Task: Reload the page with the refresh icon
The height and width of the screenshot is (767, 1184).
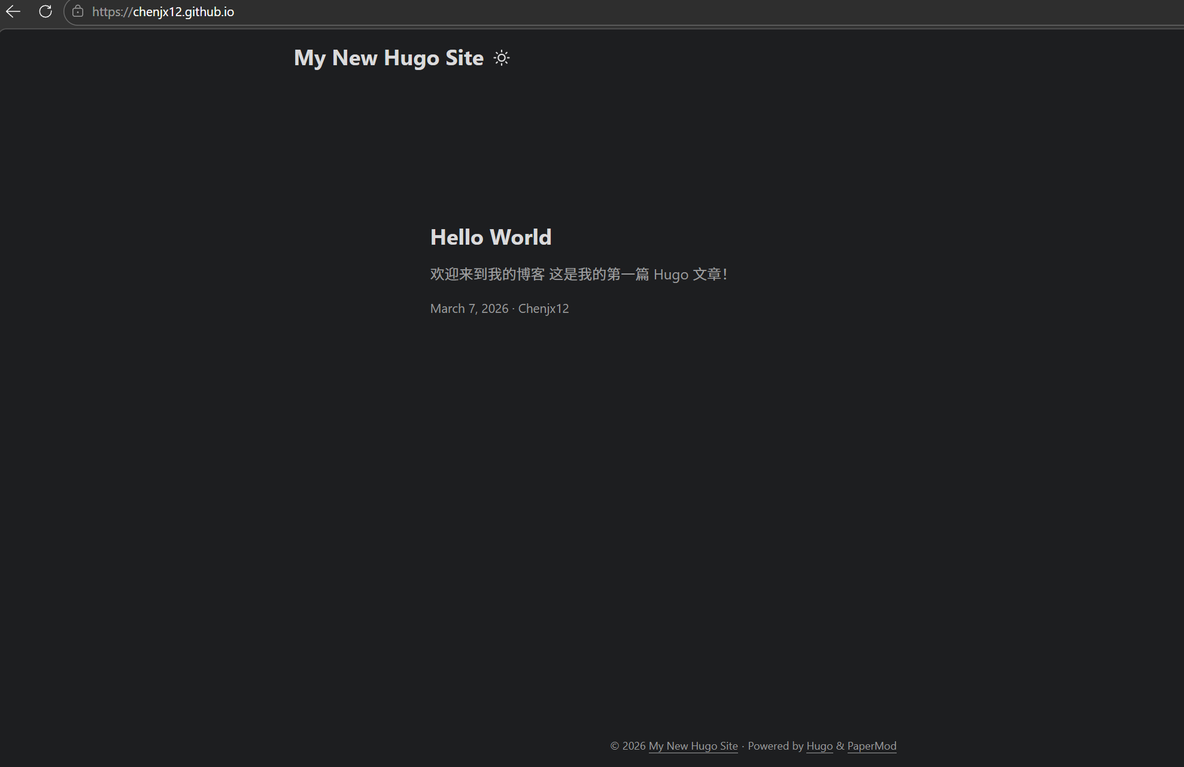Action: (x=45, y=11)
